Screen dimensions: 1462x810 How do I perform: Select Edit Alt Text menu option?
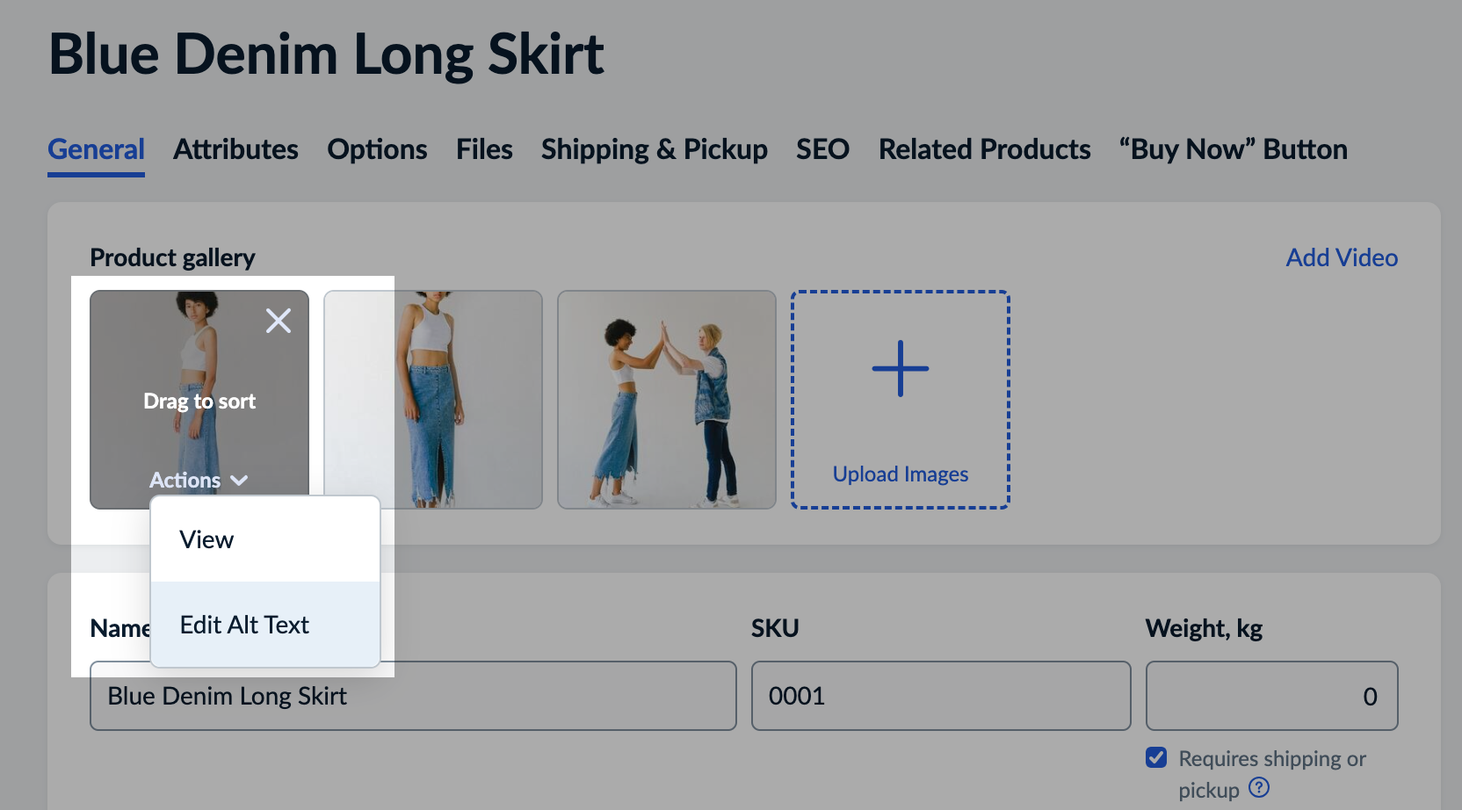pyautogui.click(x=244, y=625)
